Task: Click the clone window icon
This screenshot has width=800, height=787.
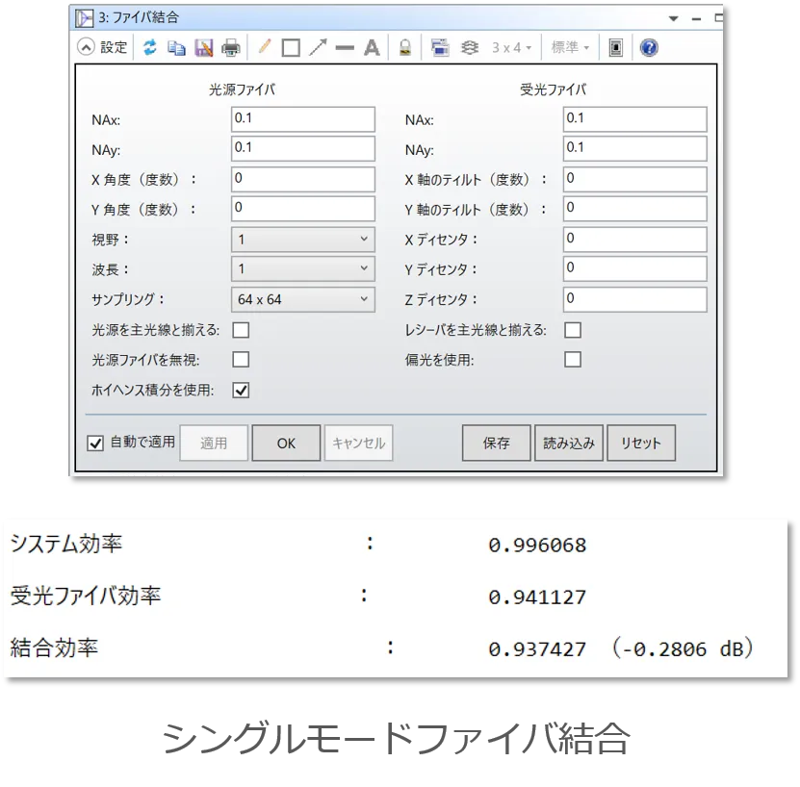Action: tap(440, 47)
